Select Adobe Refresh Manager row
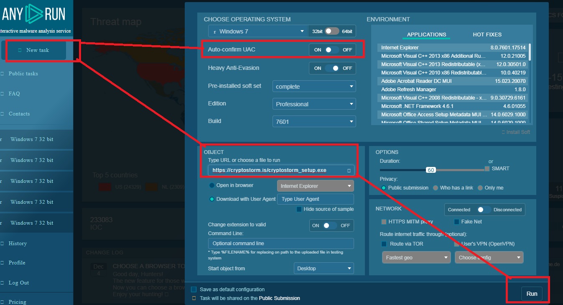Screen dimensions: 563x305 coord(453,90)
